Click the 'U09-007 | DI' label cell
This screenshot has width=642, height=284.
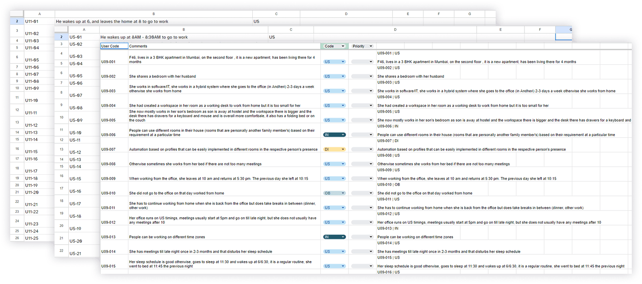tap(388, 141)
